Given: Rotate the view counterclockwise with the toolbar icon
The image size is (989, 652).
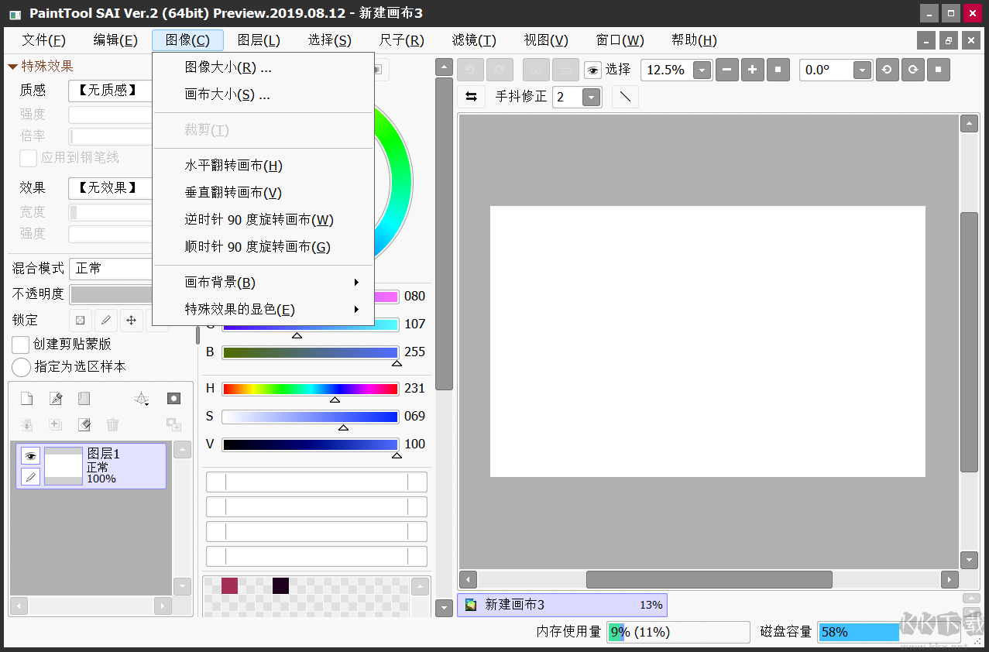Looking at the screenshot, I should (x=887, y=70).
